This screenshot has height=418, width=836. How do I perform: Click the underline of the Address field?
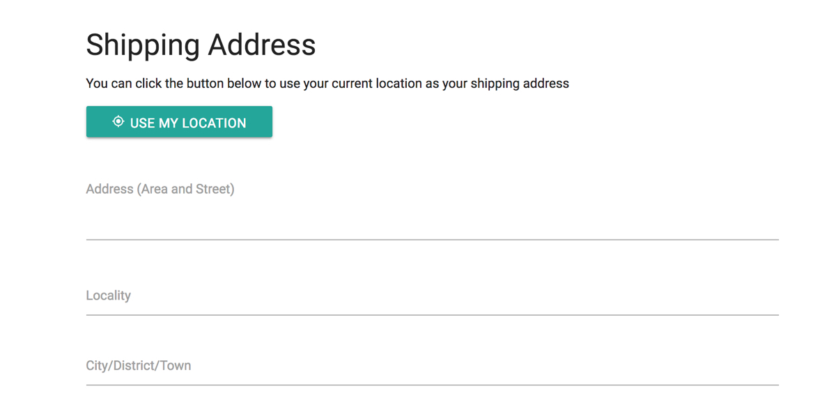click(x=432, y=240)
